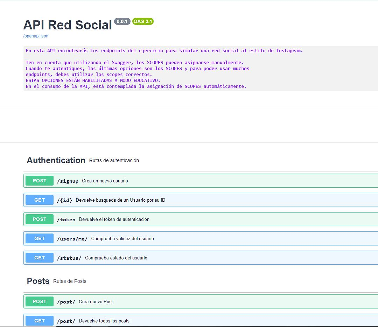The image size is (378, 327).
Task: Collapse the Posts section heading
Action: point(38,281)
